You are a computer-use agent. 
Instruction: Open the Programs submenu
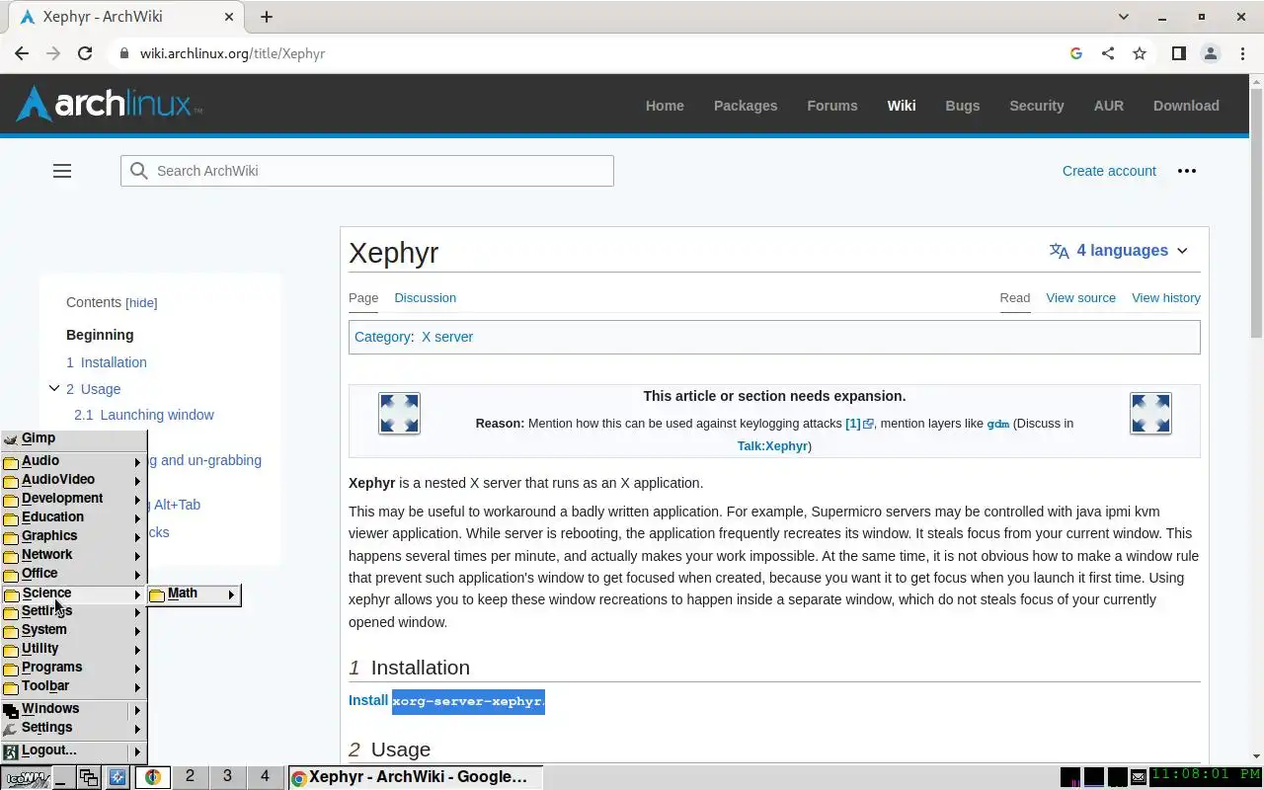[x=73, y=668]
